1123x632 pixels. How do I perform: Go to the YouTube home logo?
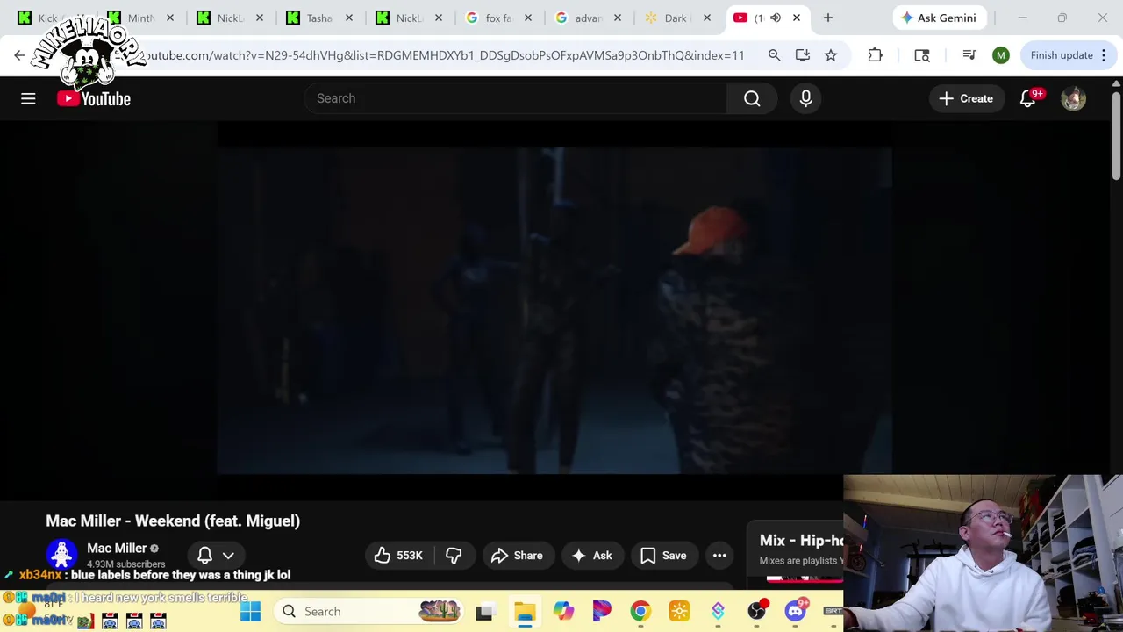click(94, 98)
